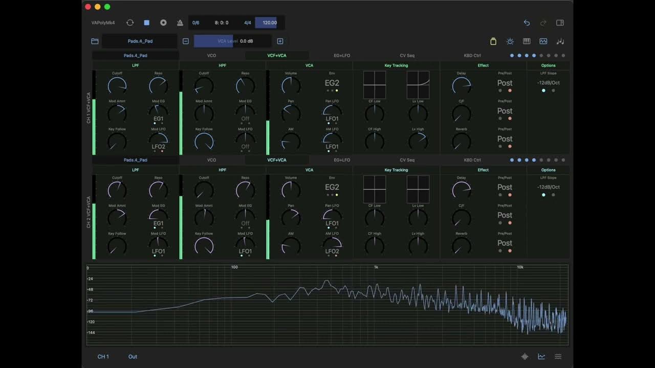
Task: Open KBD Ctrl tab in CH 2
Action: (x=472, y=160)
